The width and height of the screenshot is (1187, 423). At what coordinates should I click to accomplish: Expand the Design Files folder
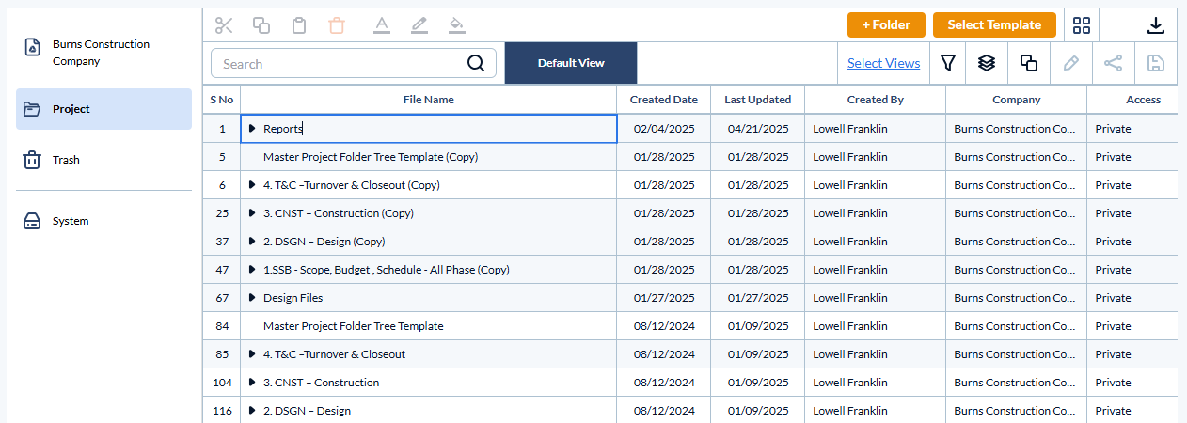252,298
